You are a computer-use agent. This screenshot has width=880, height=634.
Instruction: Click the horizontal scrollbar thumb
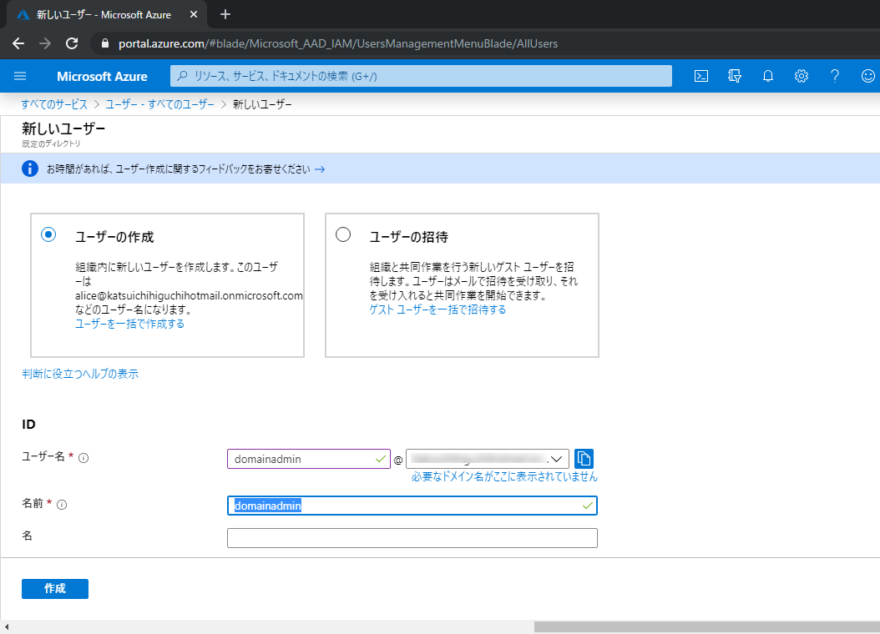[706, 626]
